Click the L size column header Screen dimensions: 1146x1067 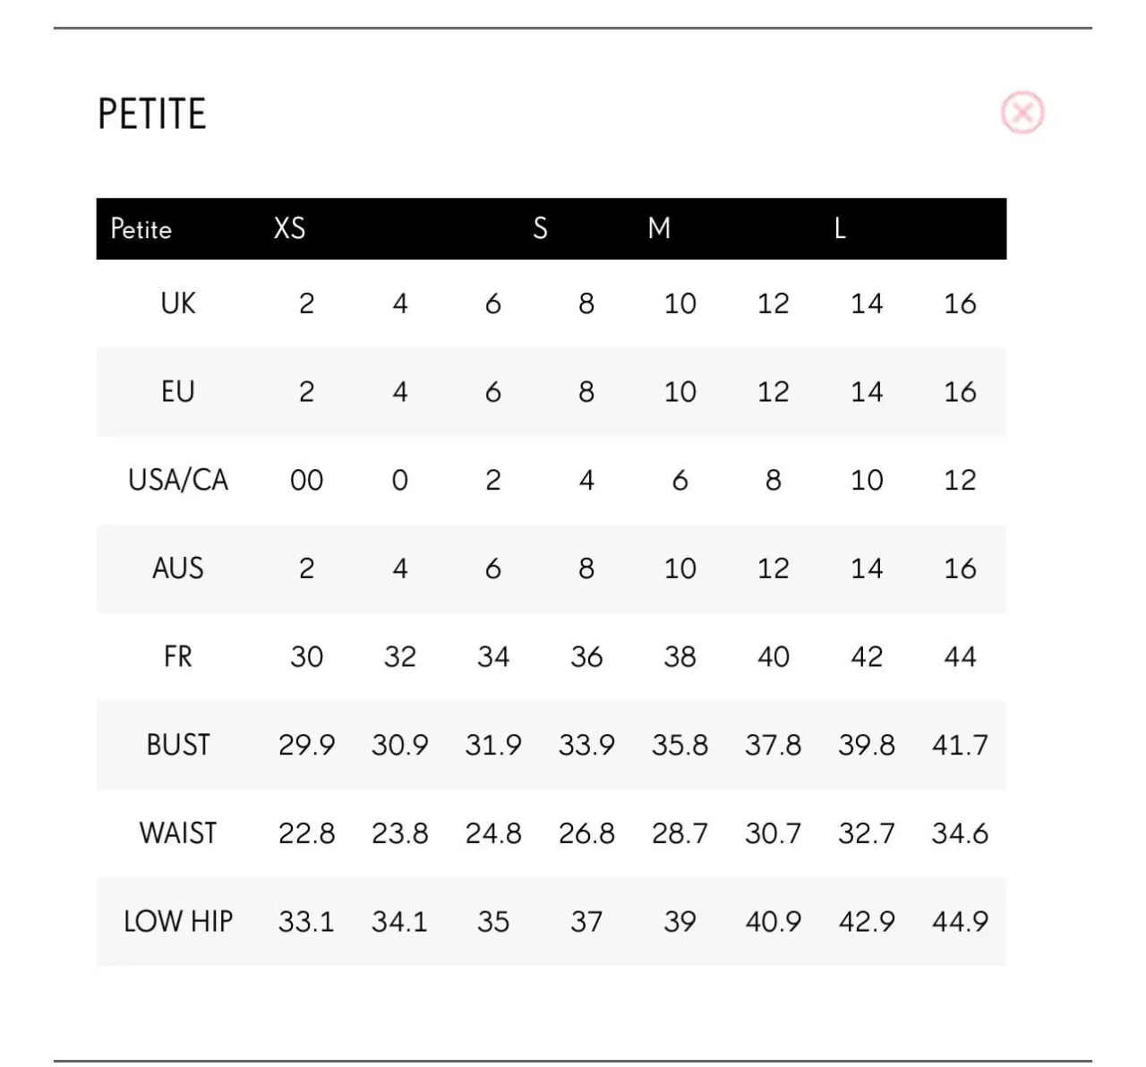click(x=840, y=228)
